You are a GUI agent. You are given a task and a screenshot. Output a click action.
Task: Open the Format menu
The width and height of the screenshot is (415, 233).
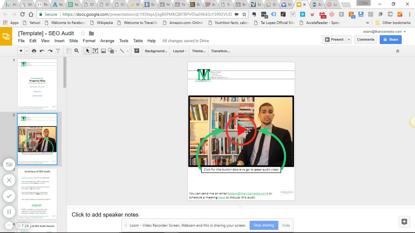[x=89, y=41]
